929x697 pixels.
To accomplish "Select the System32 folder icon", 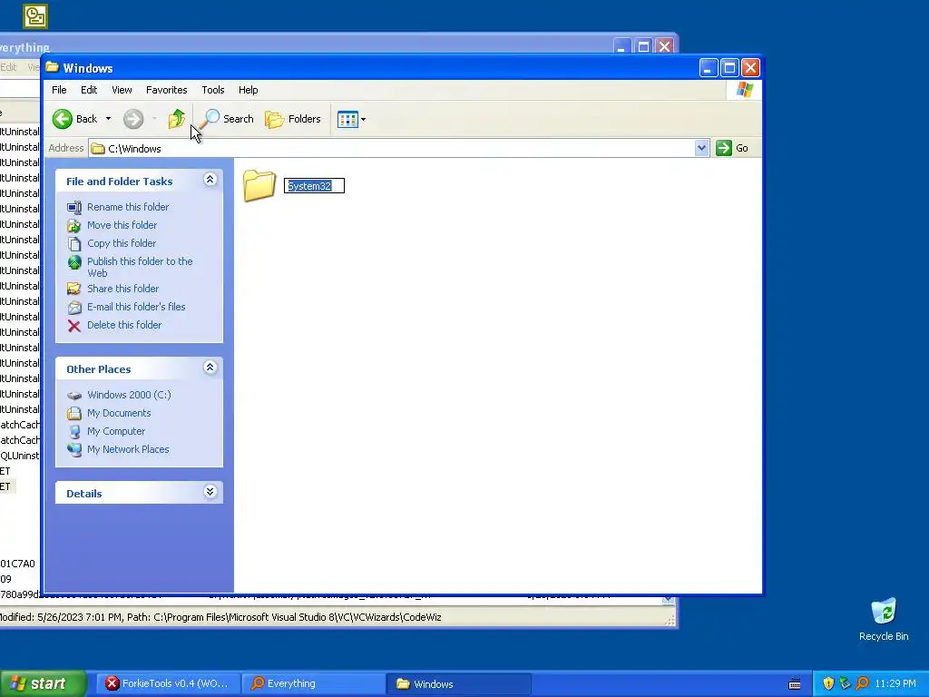I will pyautogui.click(x=259, y=185).
